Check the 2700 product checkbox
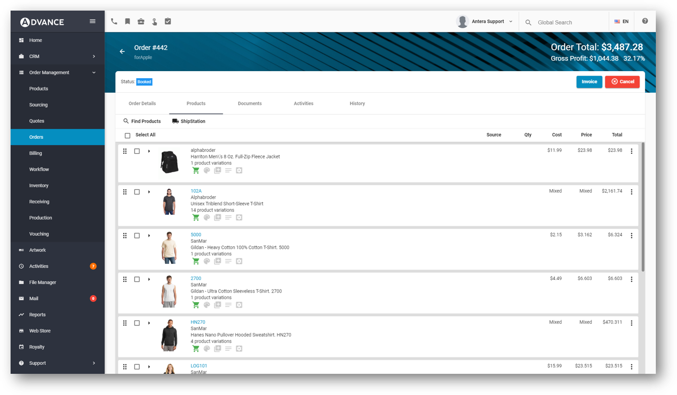Image resolution: width=677 pixels, height=395 pixels. (137, 279)
